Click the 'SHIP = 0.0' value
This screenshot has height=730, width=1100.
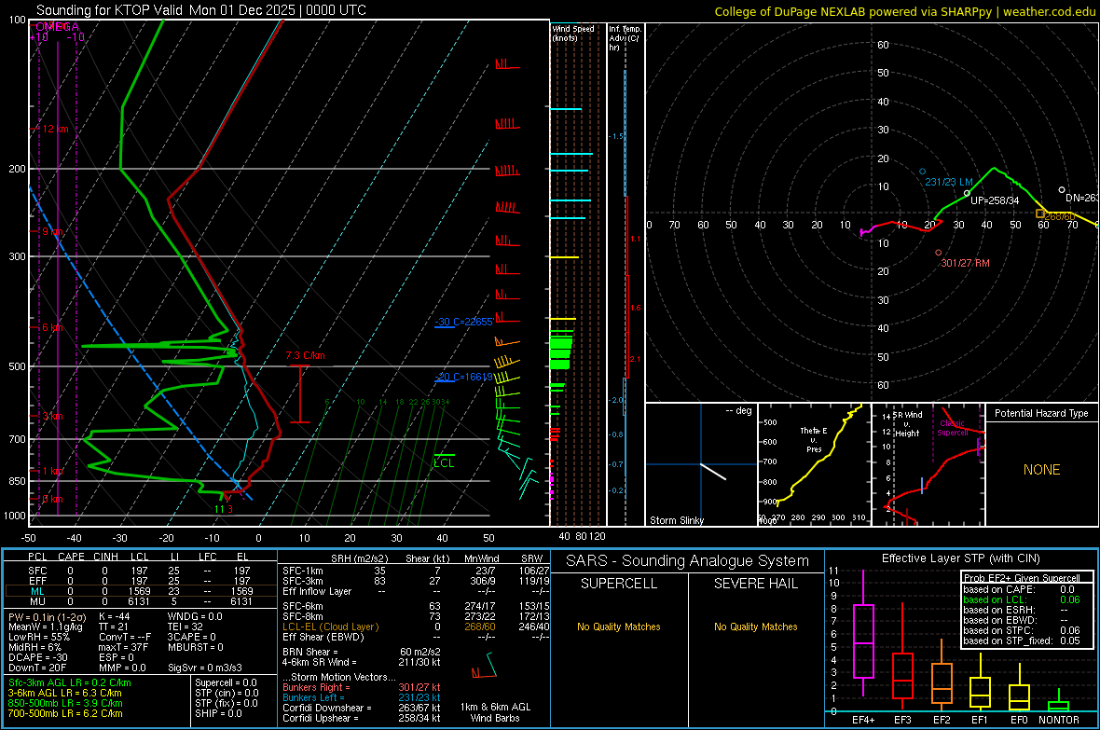218,713
